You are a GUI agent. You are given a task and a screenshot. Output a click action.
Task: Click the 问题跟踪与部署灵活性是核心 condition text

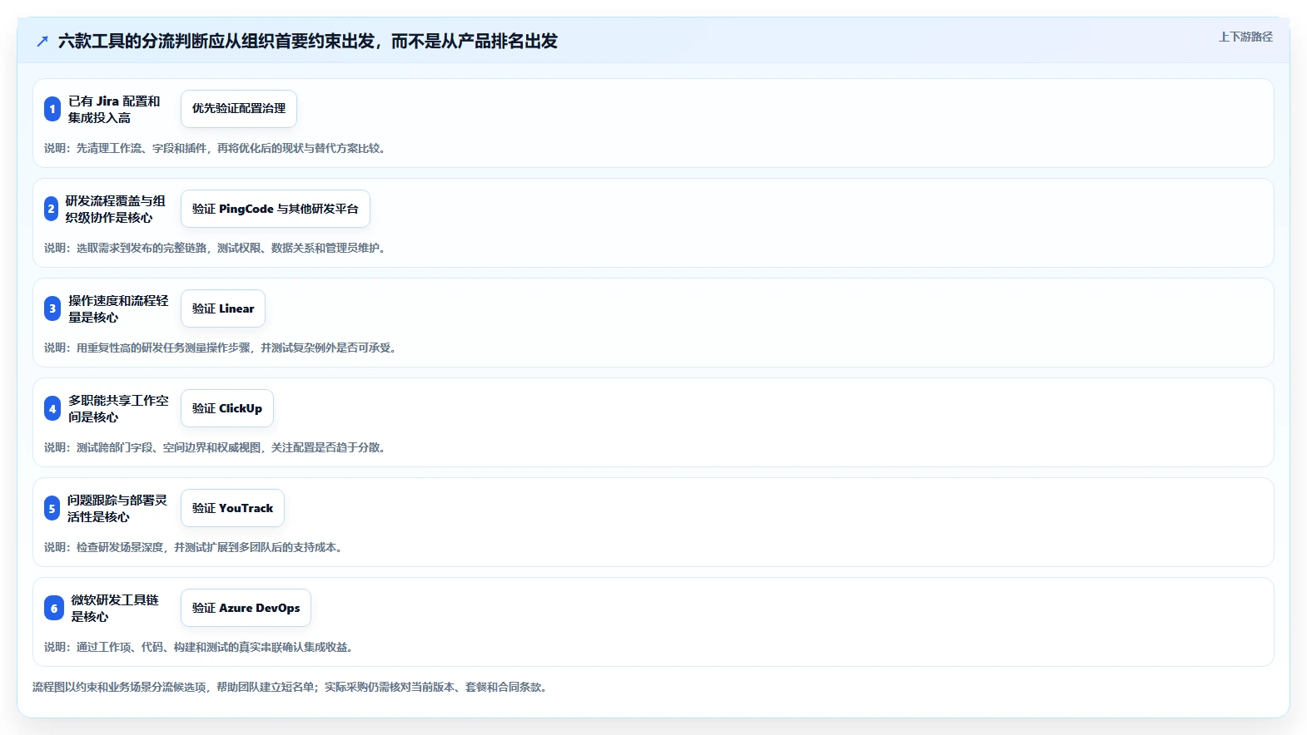[117, 508]
